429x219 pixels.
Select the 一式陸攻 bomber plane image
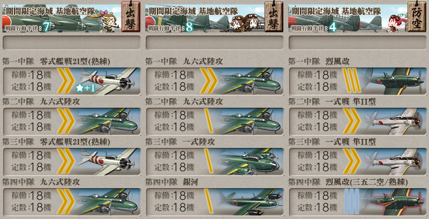[249, 162]
